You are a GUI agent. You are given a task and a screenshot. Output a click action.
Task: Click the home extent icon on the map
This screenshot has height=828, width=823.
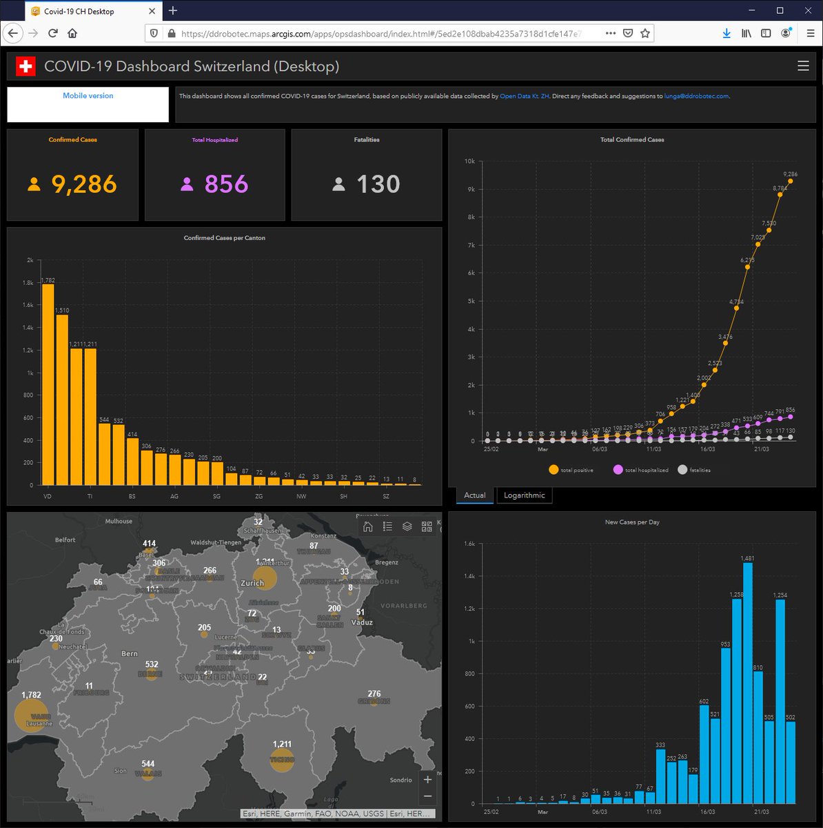tap(368, 526)
